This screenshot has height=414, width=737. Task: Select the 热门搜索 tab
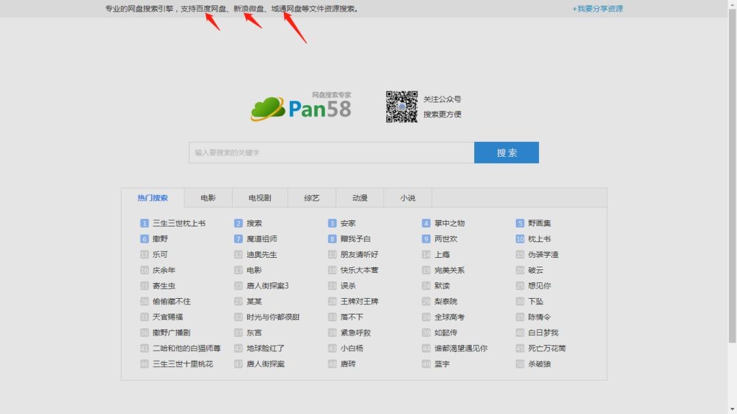[x=152, y=198]
